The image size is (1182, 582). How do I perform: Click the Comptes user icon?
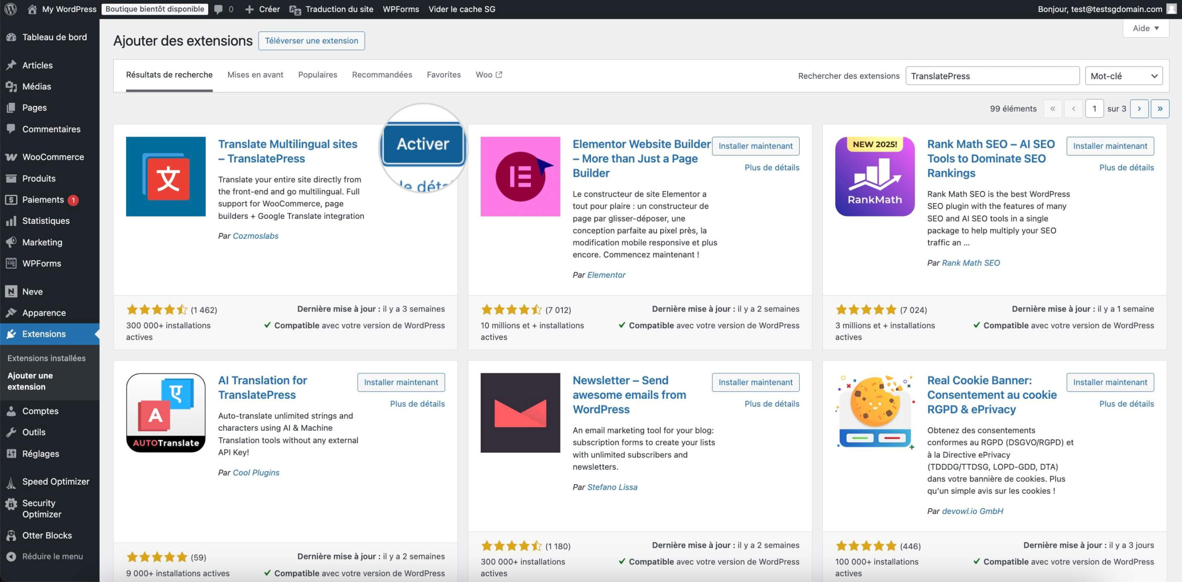[x=11, y=411]
